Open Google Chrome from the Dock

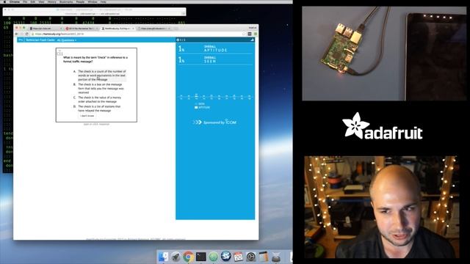(189, 257)
